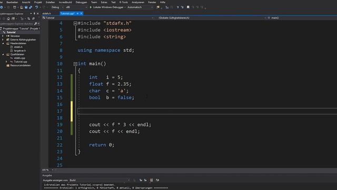Image resolution: width=337 pixels, height=190 pixels.
Task: Expand the Tutorial.cpp tree node
Action: 6,62
